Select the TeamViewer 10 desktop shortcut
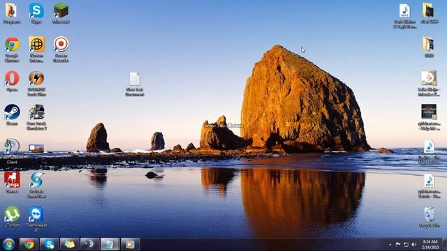 pyautogui.click(x=36, y=218)
